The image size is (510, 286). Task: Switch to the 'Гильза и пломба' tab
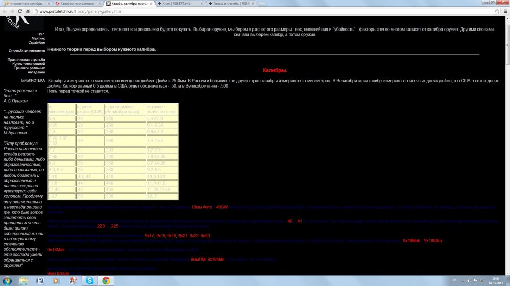(x=231, y=3)
